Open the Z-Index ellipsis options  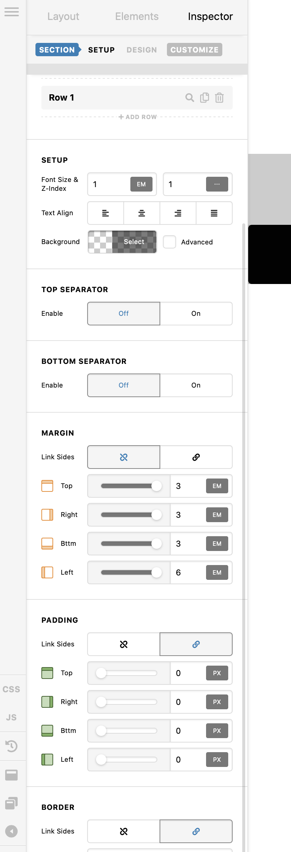(217, 184)
